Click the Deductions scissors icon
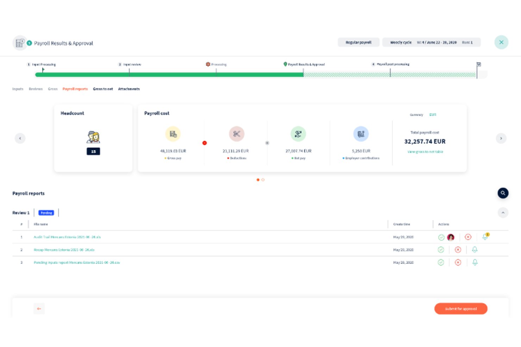This screenshot has width=521, height=347. click(237, 134)
